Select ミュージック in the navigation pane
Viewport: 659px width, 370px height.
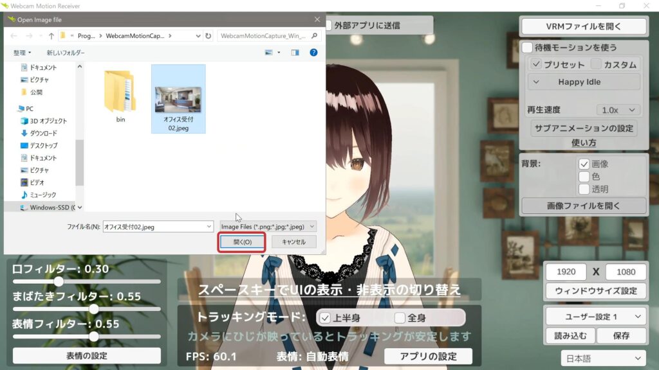42,195
